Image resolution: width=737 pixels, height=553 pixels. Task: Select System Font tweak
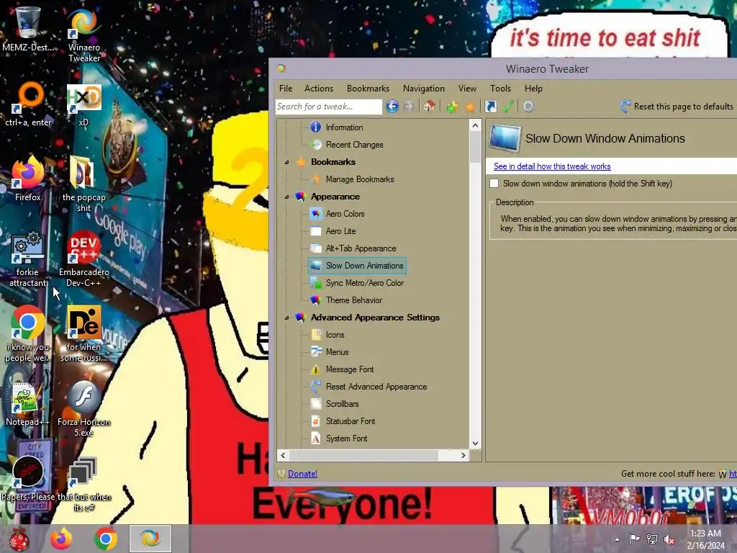[x=346, y=439]
